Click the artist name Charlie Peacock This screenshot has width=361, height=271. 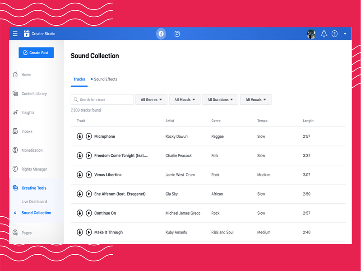[x=178, y=155]
